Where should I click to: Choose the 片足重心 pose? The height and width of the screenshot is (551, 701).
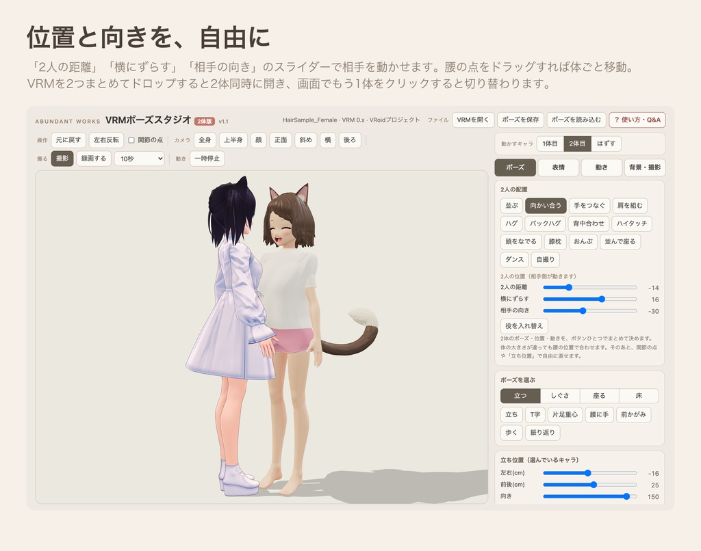pos(565,415)
